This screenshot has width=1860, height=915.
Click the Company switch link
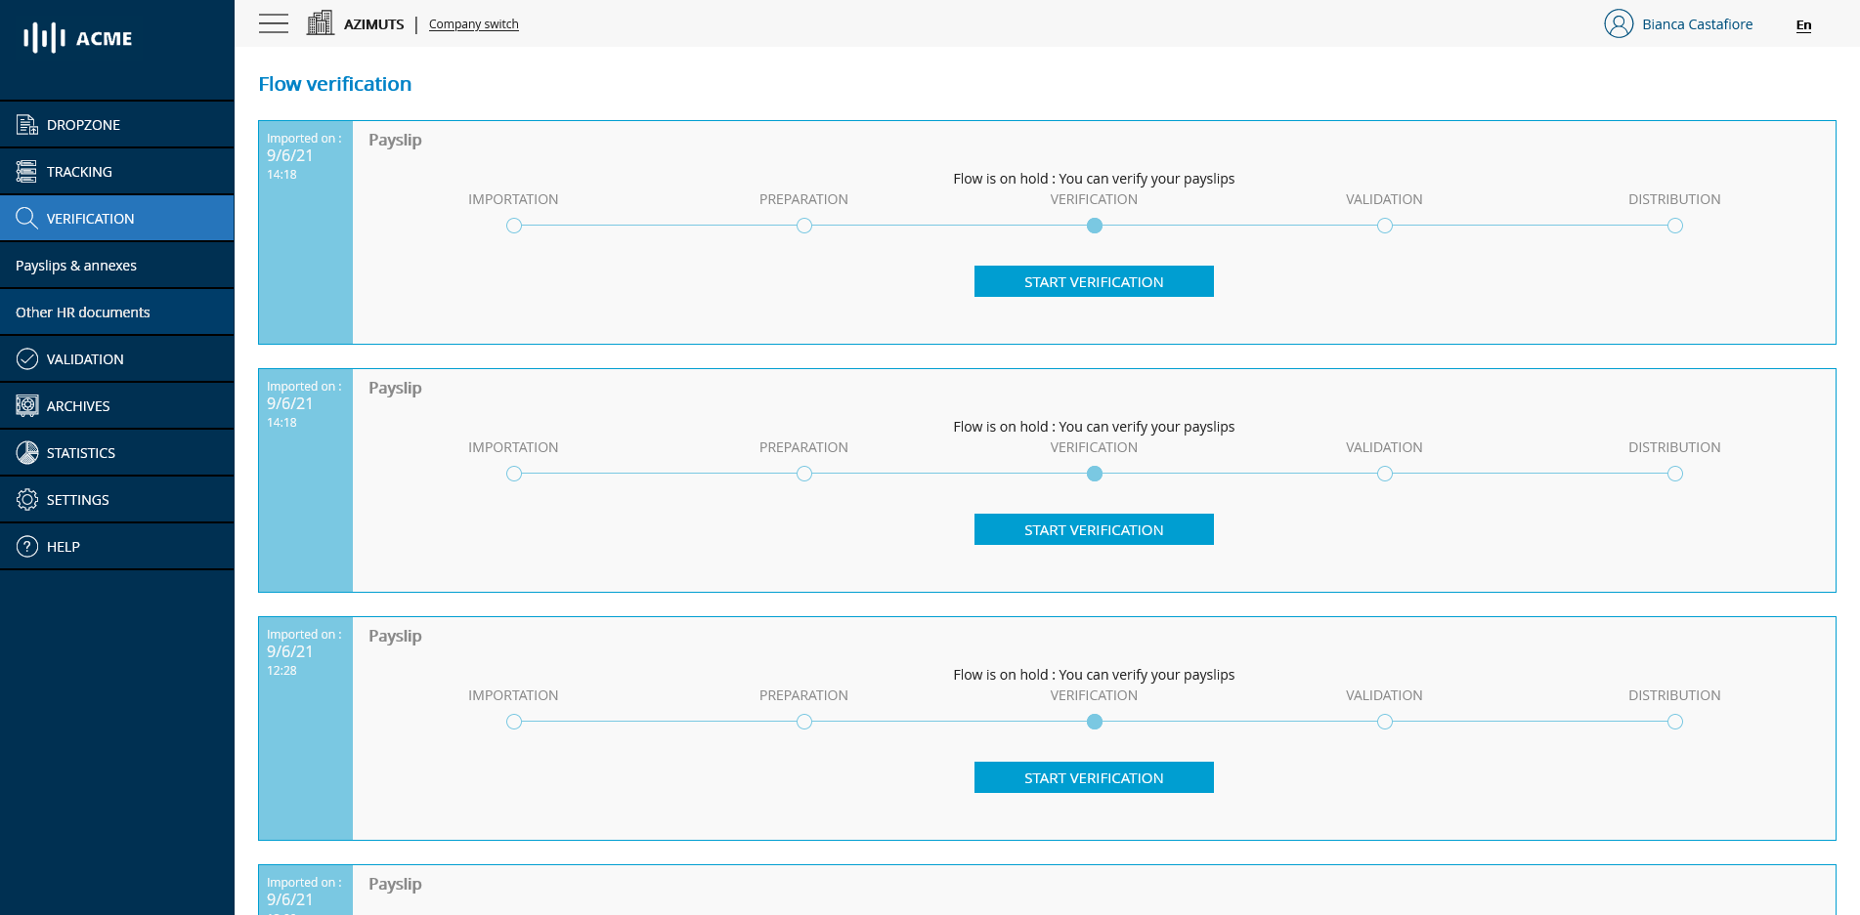click(473, 24)
